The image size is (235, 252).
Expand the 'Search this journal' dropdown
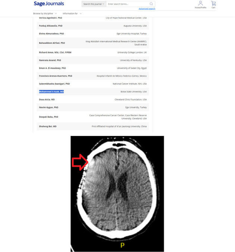pyautogui.click(x=94, y=4)
